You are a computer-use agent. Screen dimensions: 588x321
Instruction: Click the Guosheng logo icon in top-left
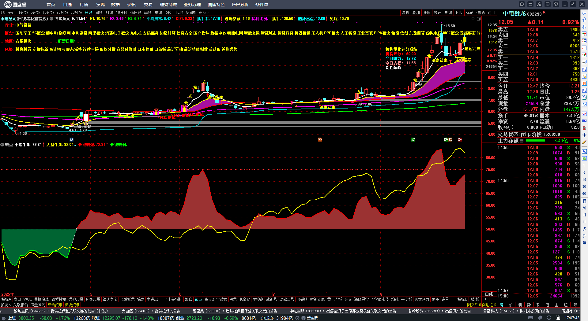click(x=8, y=4)
